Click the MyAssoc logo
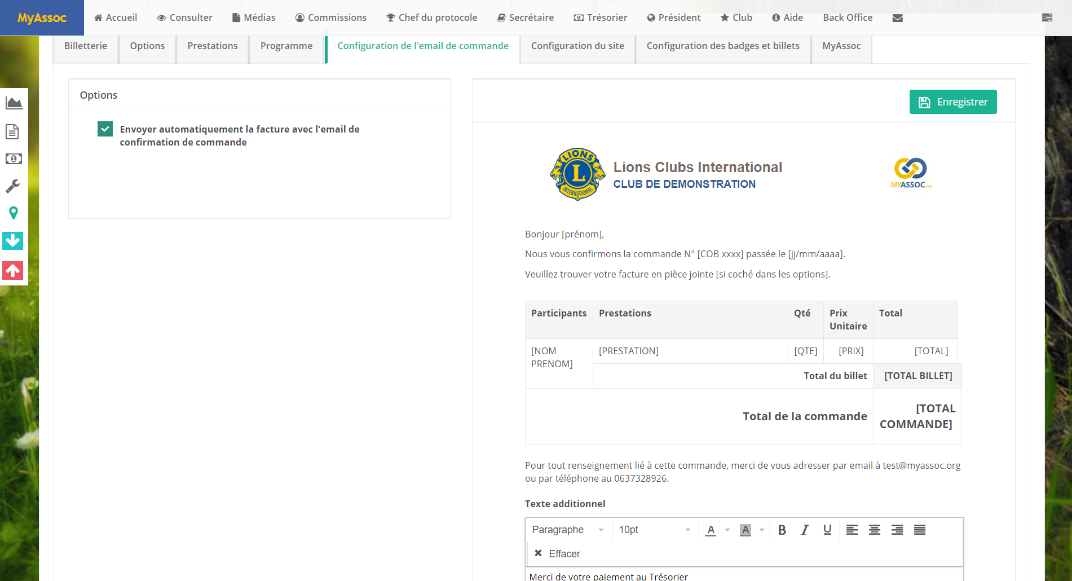This screenshot has height=581, width=1072. pyautogui.click(x=42, y=17)
